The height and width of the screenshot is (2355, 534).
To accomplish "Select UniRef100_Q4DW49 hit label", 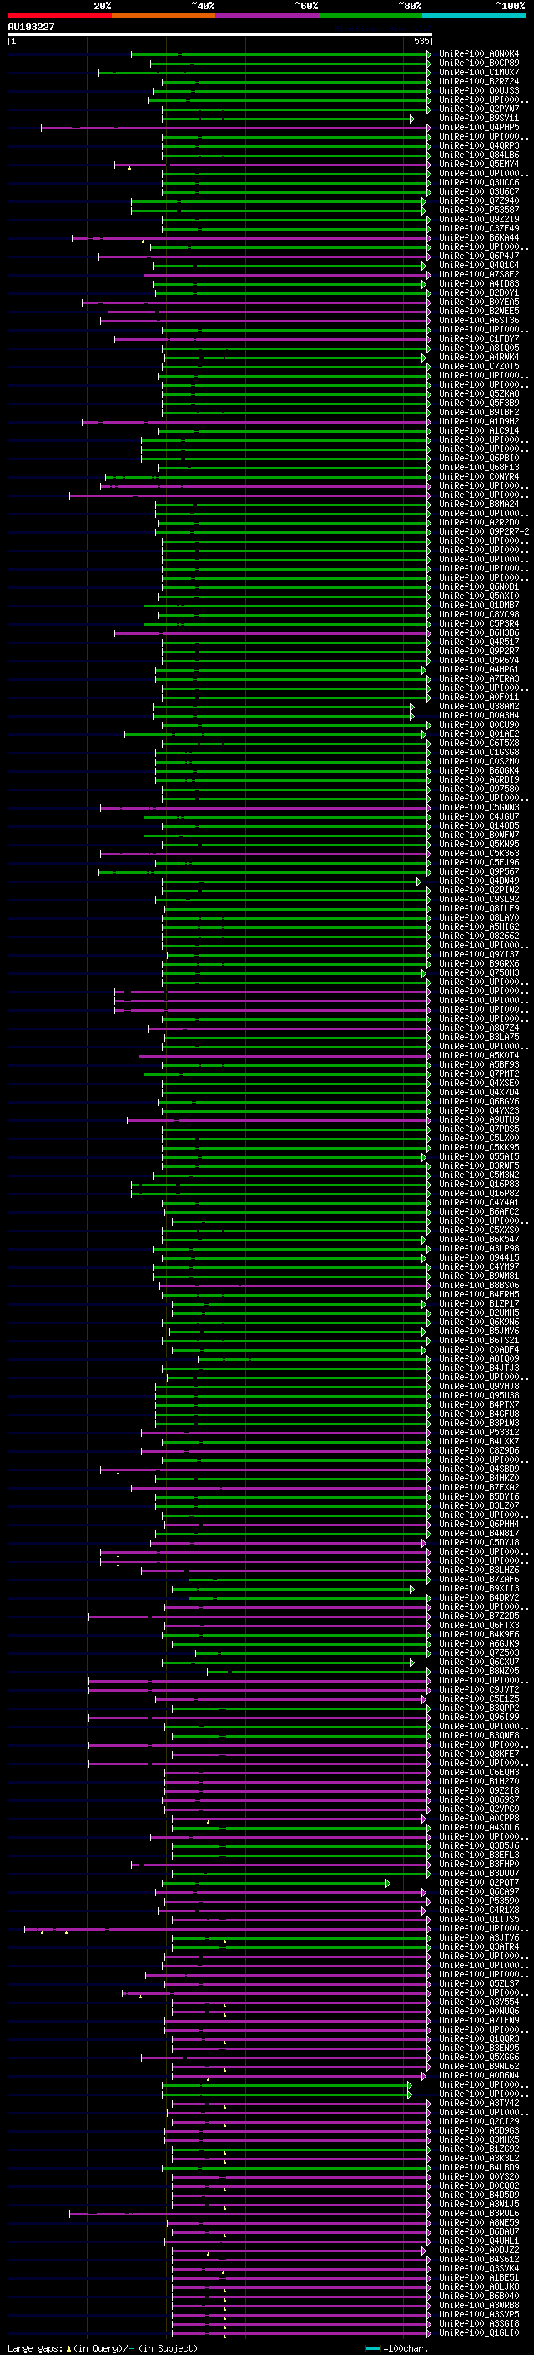I will 478,881.
